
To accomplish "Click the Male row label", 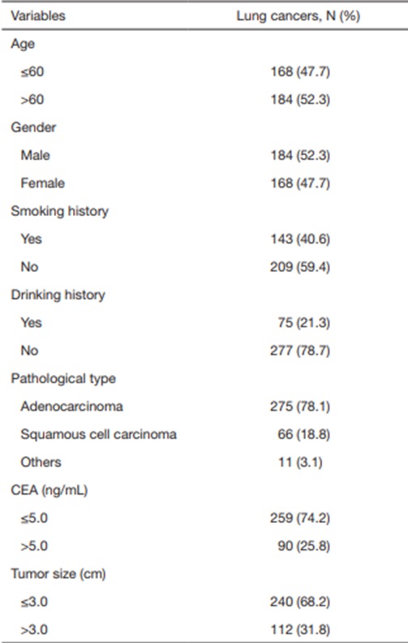I will (x=36, y=155).
